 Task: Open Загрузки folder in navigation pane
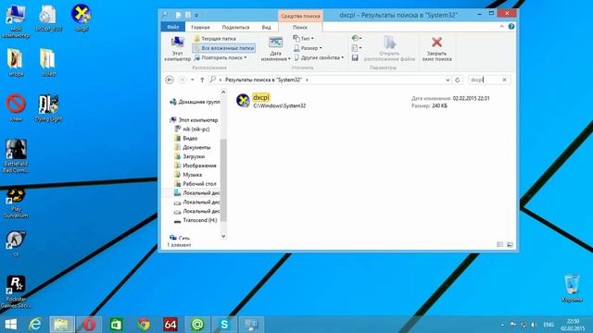point(189,156)
